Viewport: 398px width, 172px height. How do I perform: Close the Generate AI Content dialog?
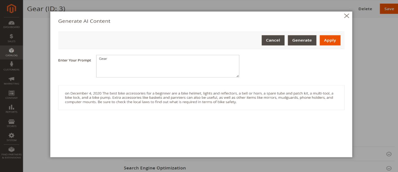(x=346, y=16)
